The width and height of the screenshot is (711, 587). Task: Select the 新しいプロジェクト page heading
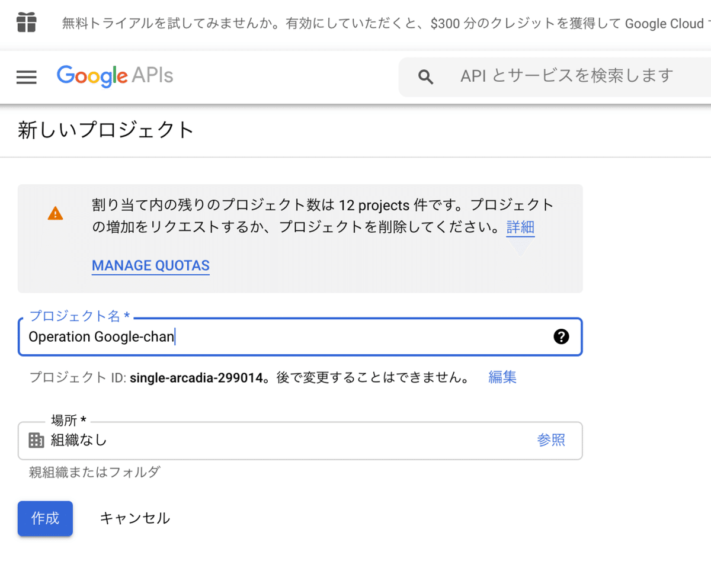coord(105,130)
